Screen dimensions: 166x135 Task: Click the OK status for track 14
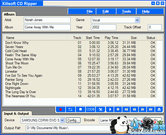point(153,96)
